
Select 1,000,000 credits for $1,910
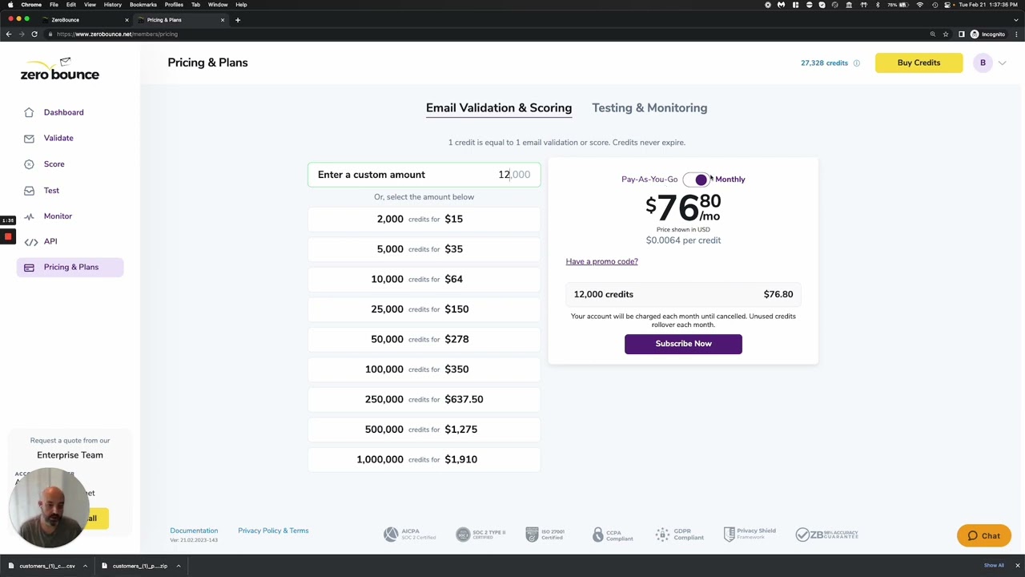424,459
